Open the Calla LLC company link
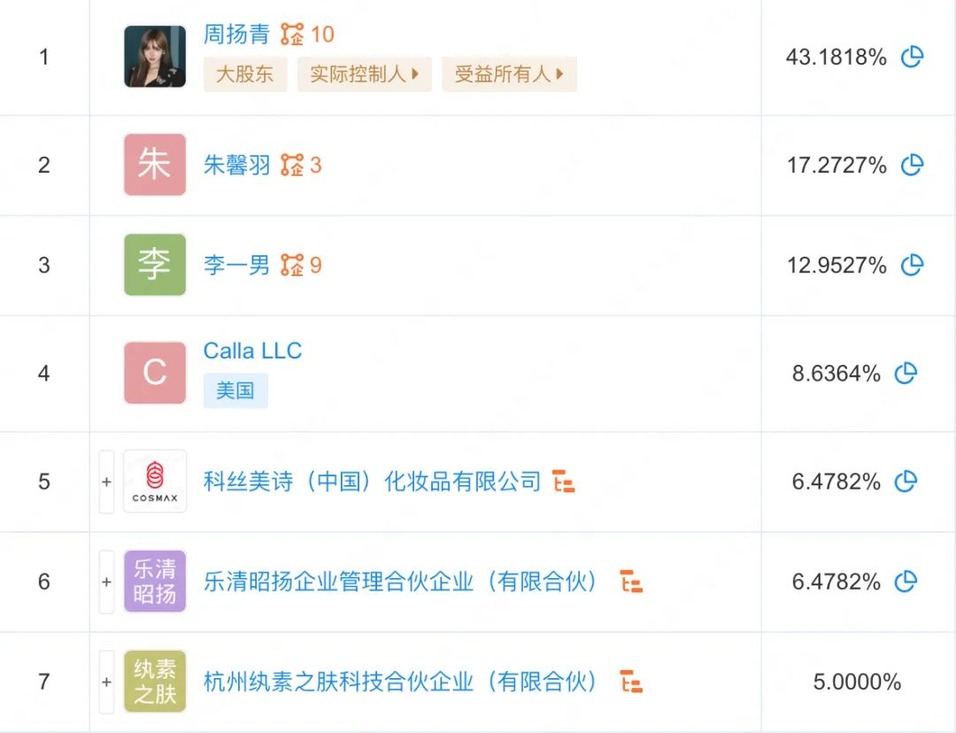The height and width of the screenshot is (733, 956). (252, 351)
